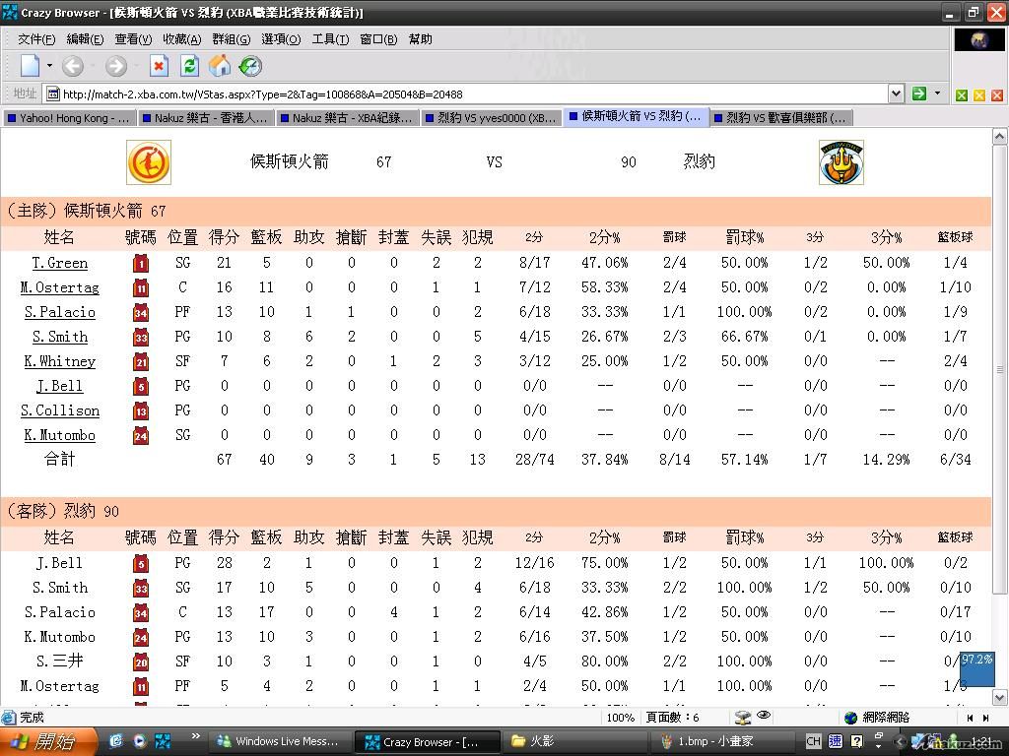The height and width of the screenshot is (756, 1009).
Task: Click the CH language bar indicator
Action: pyautogui.click(x=813, y=741)
